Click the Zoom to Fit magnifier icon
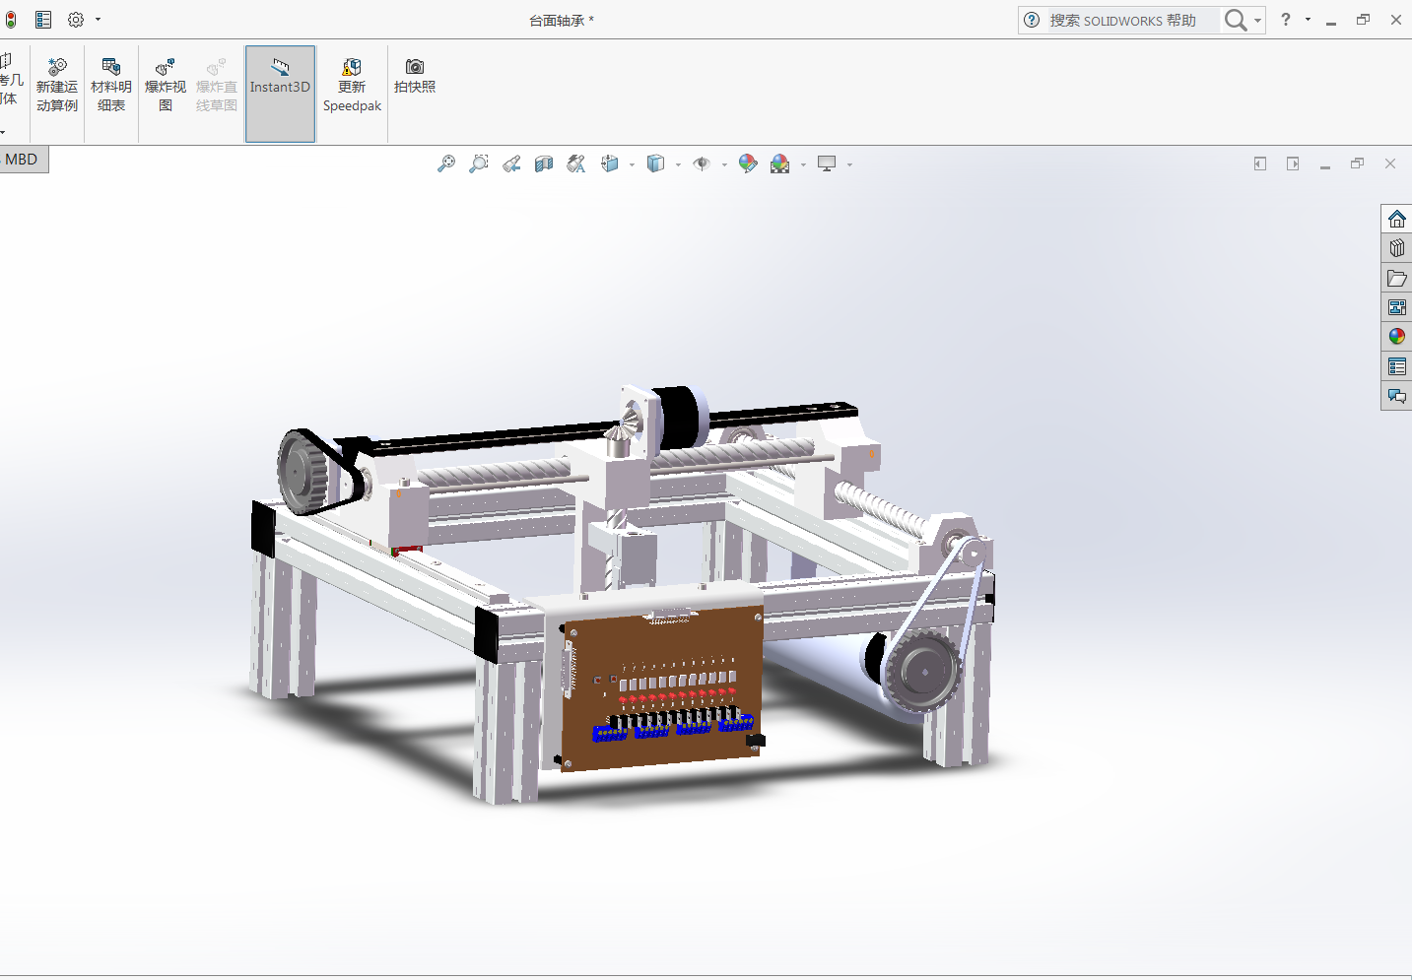Image resolution: width=1412 pixels, height=980 pixels. (x=446, y=163)
